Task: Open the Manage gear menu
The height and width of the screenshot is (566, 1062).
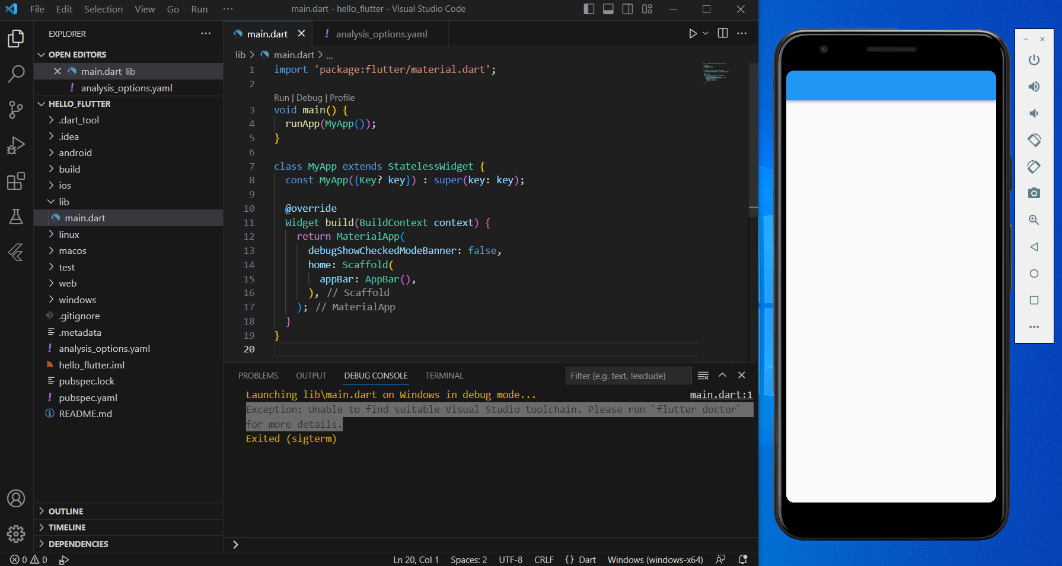Action: pyautogui.click(x=16, y=534)
